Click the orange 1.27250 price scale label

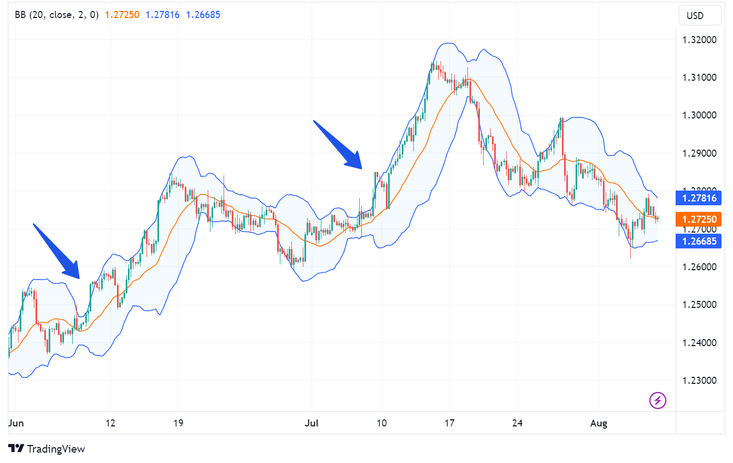[x=699, y=219]
